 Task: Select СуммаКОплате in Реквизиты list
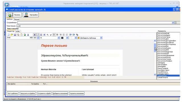point(162,77)
